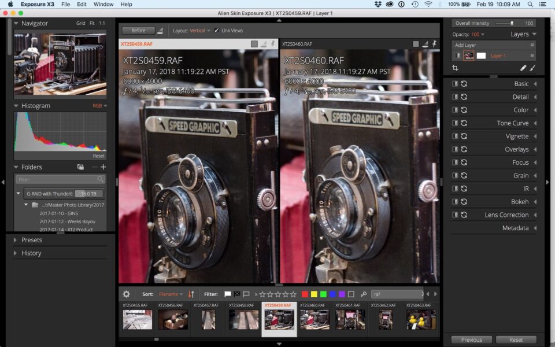Click the folder view icon in Folders panel
The height and width of the screenshot is (347, 555).
tap(80, 167)
